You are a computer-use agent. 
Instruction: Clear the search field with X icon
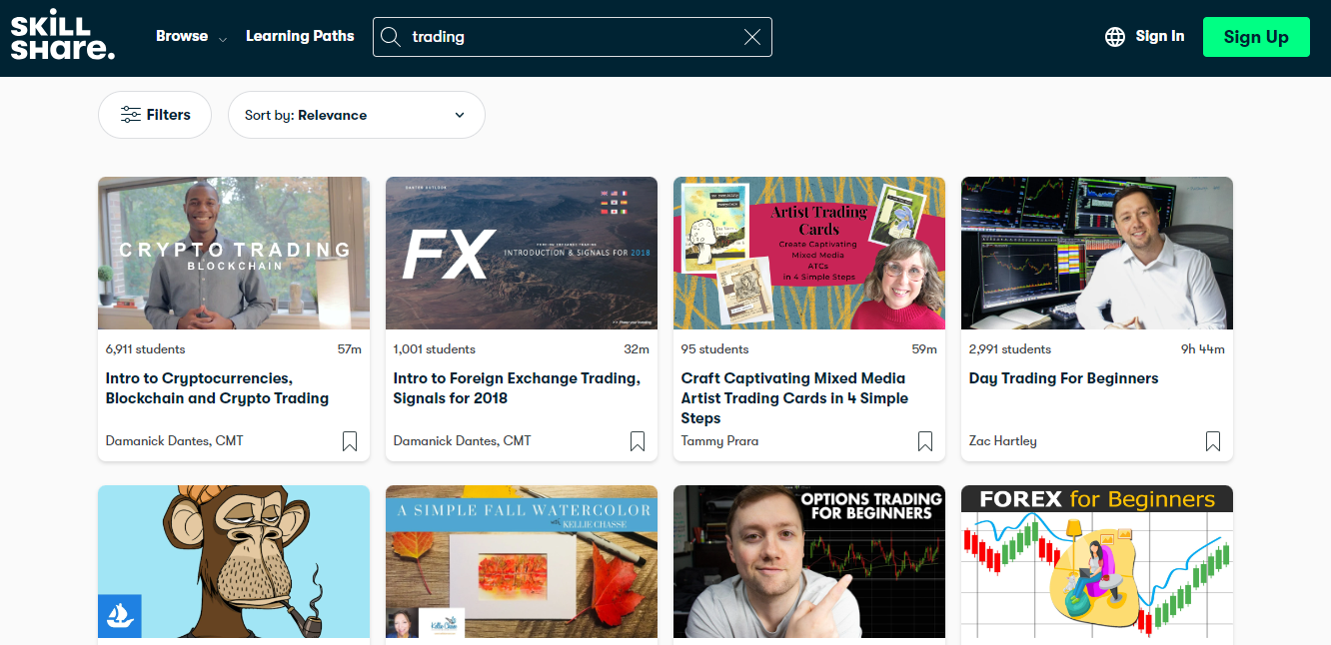[x=752, y=37]
